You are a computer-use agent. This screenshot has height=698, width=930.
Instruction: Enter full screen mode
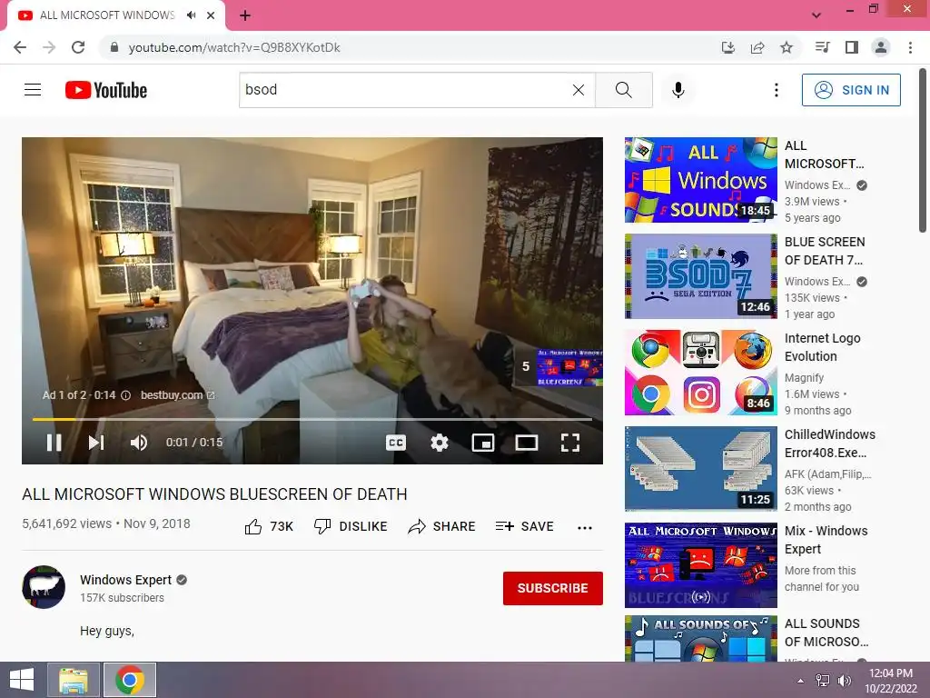tap(570, 443)
